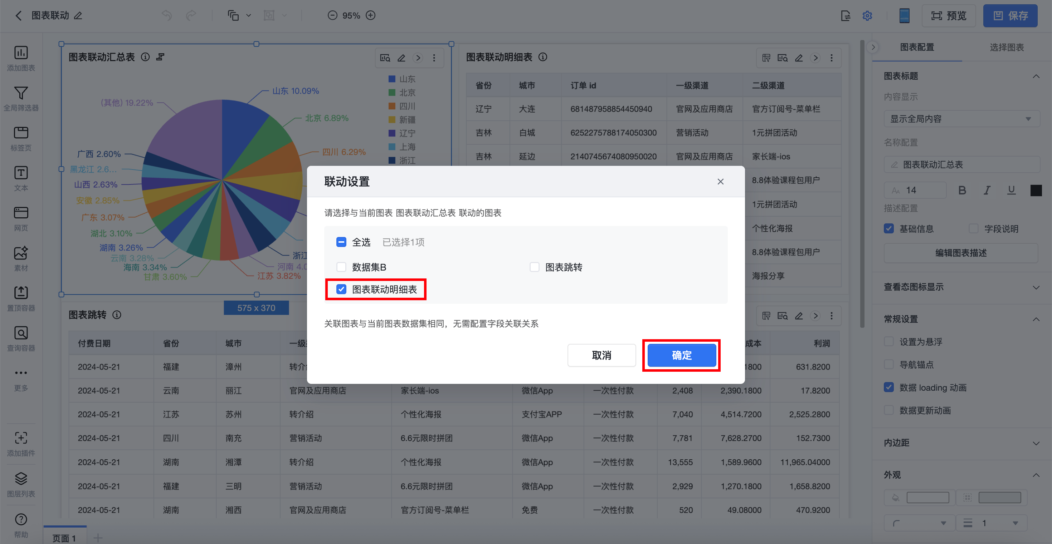Viewport: 1052px width, 544px height.
Task: Click the black title color swatch
Action: (x=1036, y=190)
